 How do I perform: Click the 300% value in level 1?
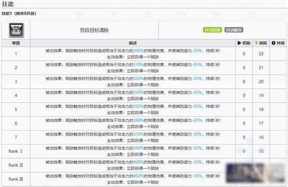[139, 51]
